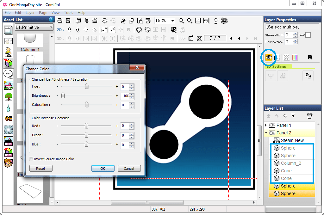Open the tree item asset category
The width and height of the screenshot is (324, 215).
[x=8, y=96]
